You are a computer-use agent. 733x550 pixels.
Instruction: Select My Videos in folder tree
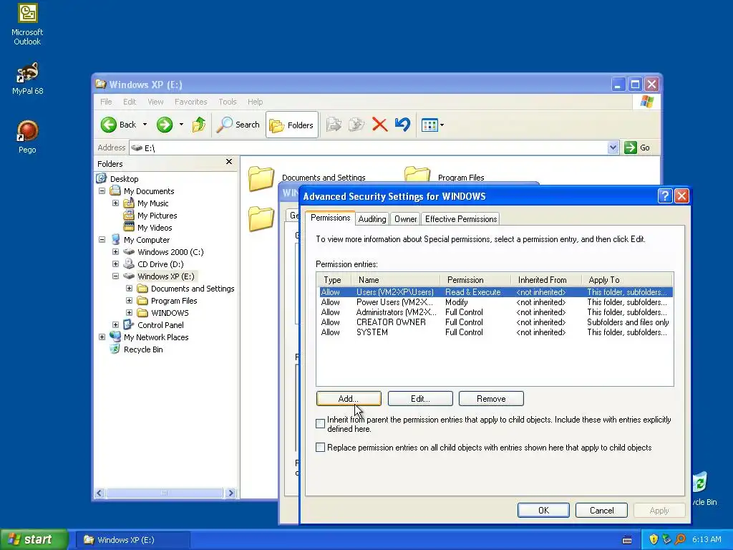(x=155, y=228)
